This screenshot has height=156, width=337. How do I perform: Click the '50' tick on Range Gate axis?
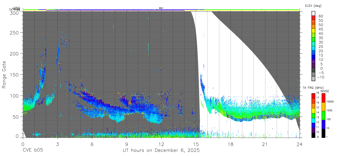pyautogui.click(x=16, y=116)
